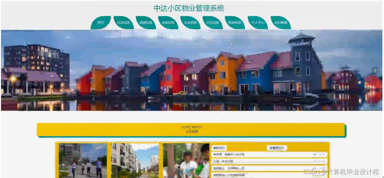Open the 首页 home menu item
The width and height of the screenshot is (384, 178).
pos(101,23)
